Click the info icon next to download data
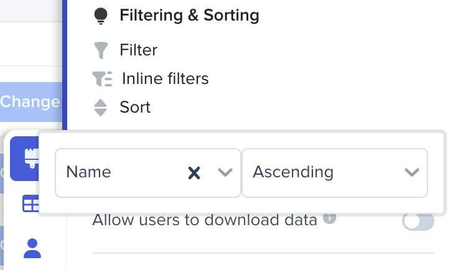This screenshot has height=270, width=458. 330,218
